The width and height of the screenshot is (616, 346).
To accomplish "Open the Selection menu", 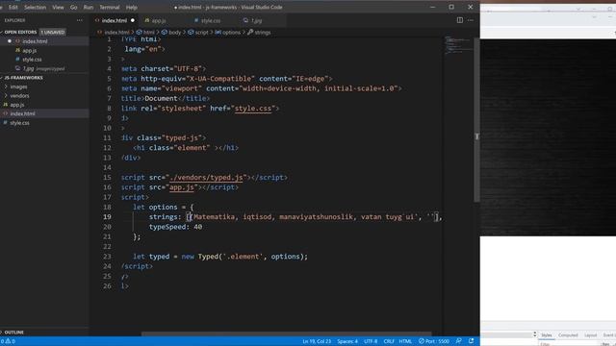I will pos(35,7).
